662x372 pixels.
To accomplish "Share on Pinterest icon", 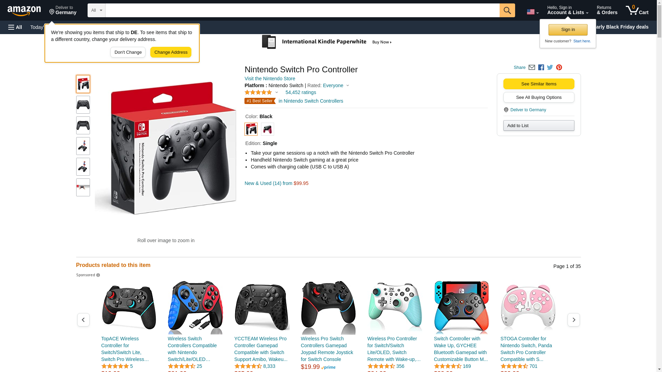I will (559, 68).
